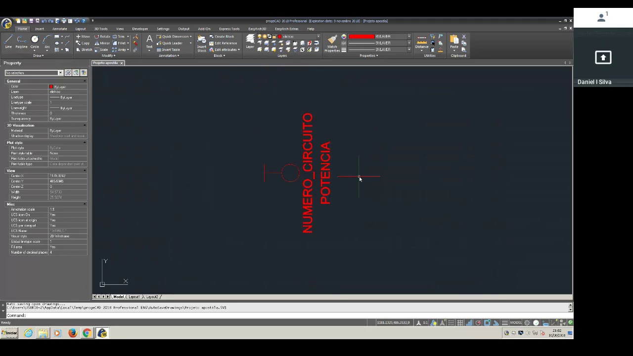633x356 pixels.
Task: Open the Insert ribbon tab
Action: click(x=39, y=29)
